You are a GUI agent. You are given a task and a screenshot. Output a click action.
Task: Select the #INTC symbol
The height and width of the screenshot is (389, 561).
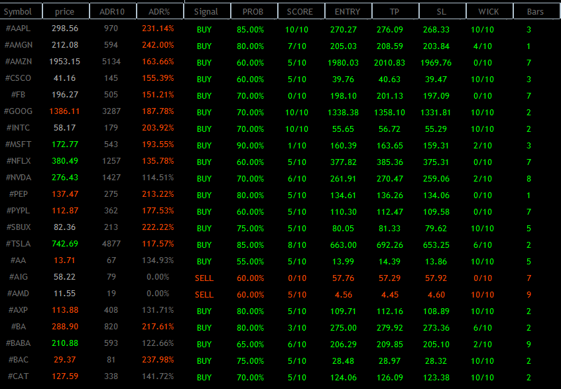point(19,128)
